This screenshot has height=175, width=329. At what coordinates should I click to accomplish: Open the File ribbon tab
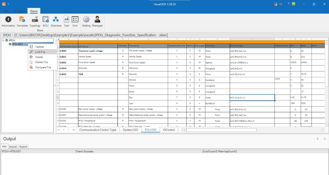pos(6,11)
